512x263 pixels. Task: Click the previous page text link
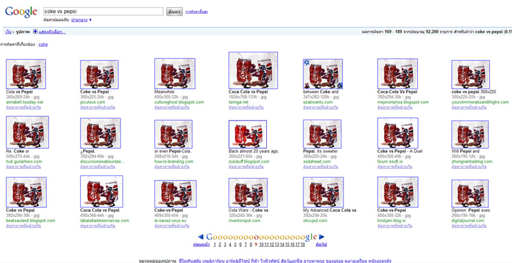click(202, 244)
